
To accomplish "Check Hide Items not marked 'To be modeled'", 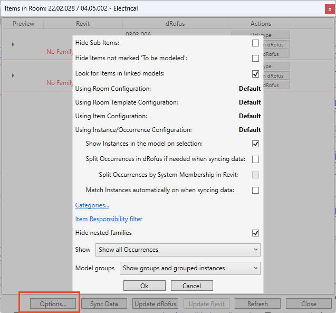I will (x=255, y=59).
